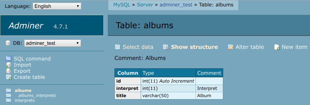This screenshot has height=105, width=310.
Task: Click the Show structure table icon
Action: 166,47
